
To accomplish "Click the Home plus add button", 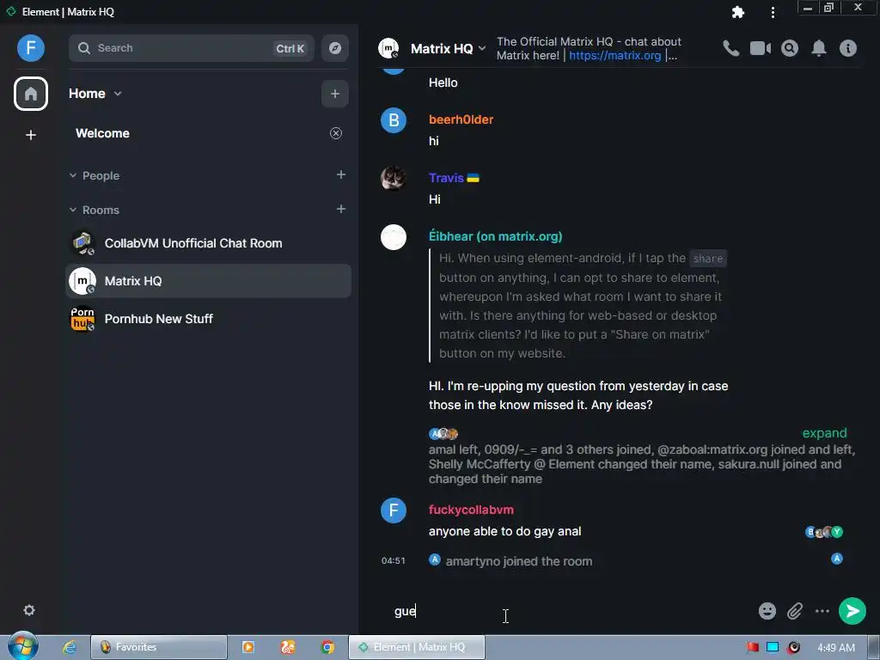I will point(335,94).
